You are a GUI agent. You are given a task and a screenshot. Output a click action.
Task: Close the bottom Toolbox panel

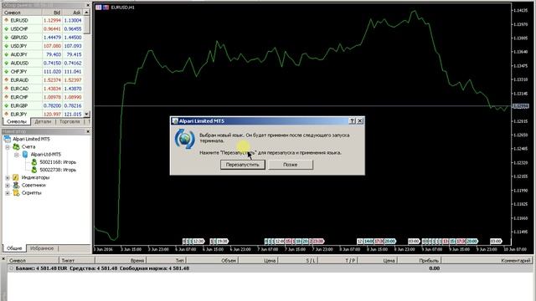click(3, 259)
